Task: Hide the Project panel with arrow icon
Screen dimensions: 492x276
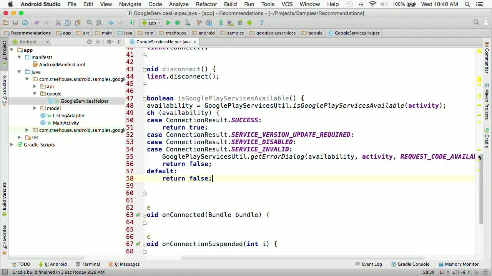Action: click(120, 42)
